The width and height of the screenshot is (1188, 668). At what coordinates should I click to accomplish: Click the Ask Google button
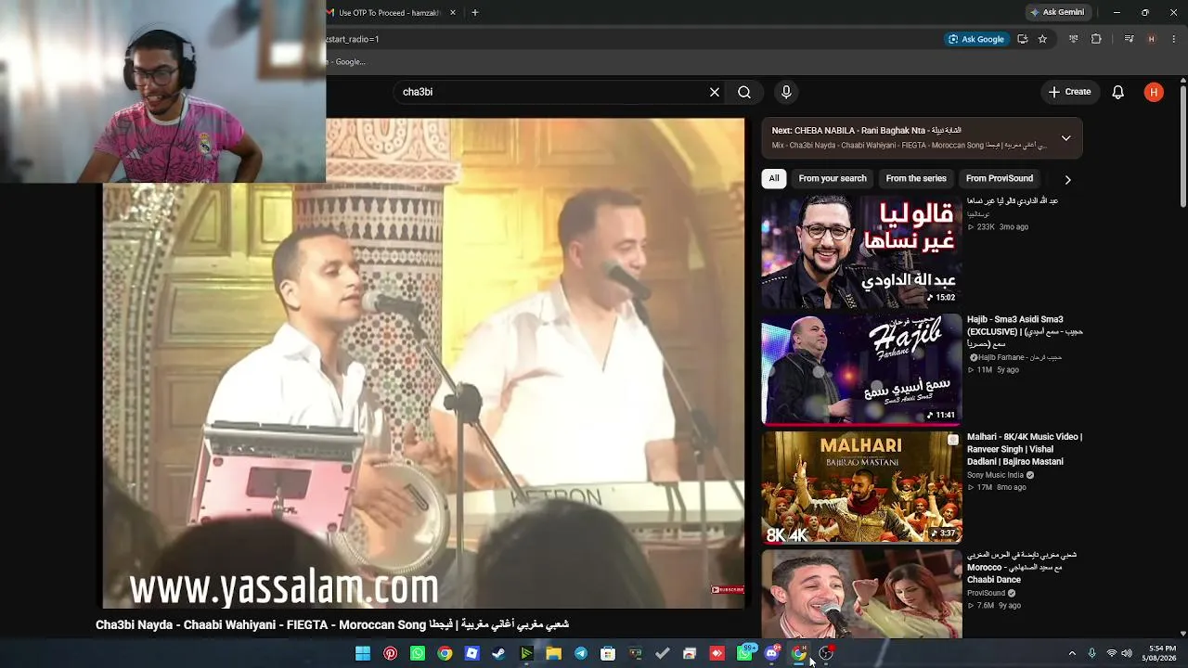[975, 39]
